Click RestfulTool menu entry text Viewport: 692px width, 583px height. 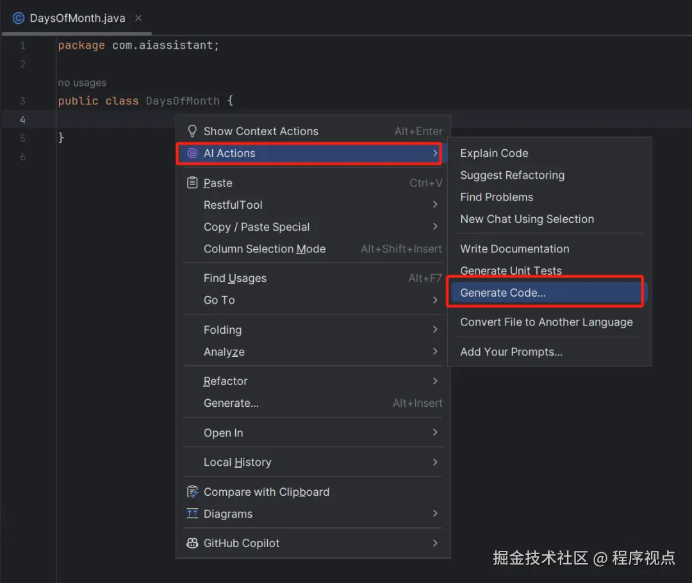click(x=233, y=205)
